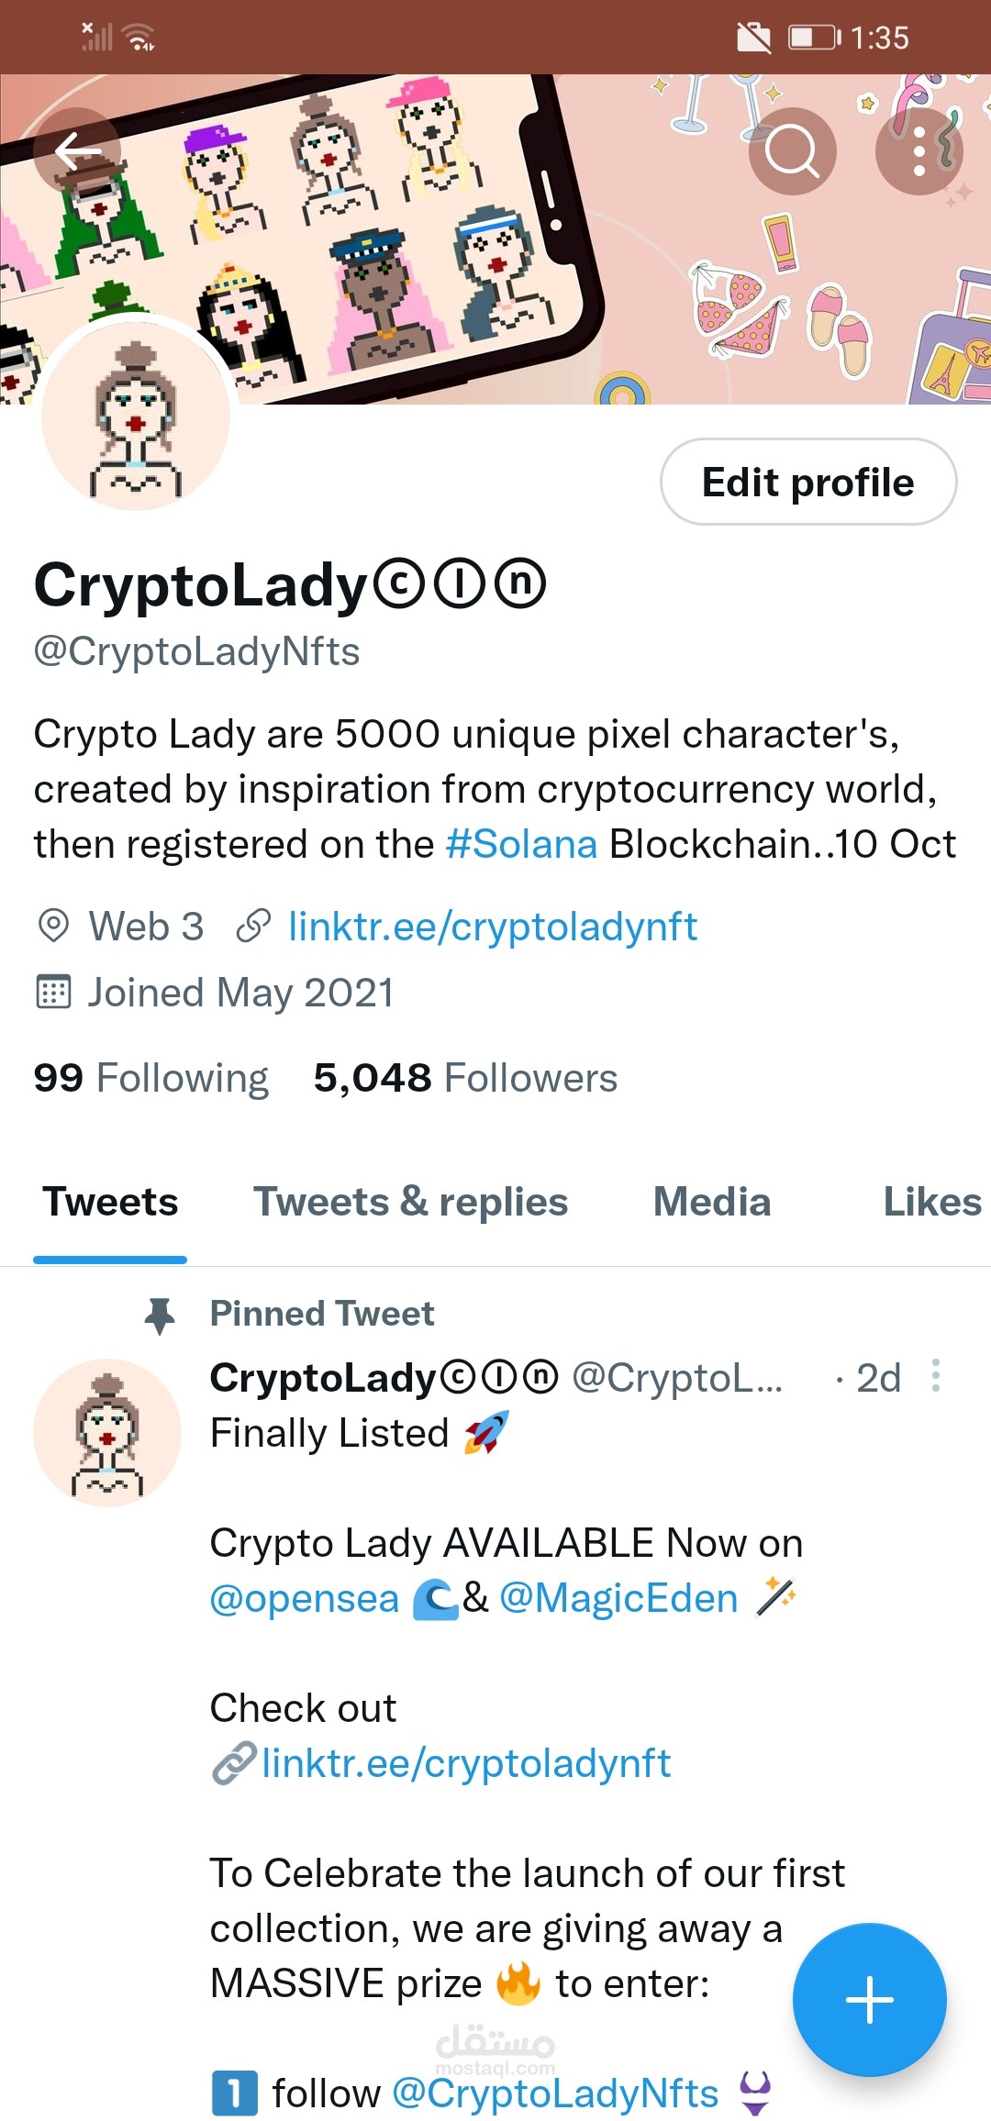Tap the pinned tweet's author avatar

coord(107,1432)
